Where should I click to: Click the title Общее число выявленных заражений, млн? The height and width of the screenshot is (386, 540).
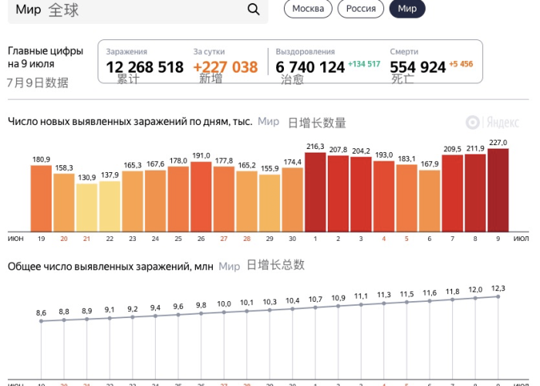point(110,267)
